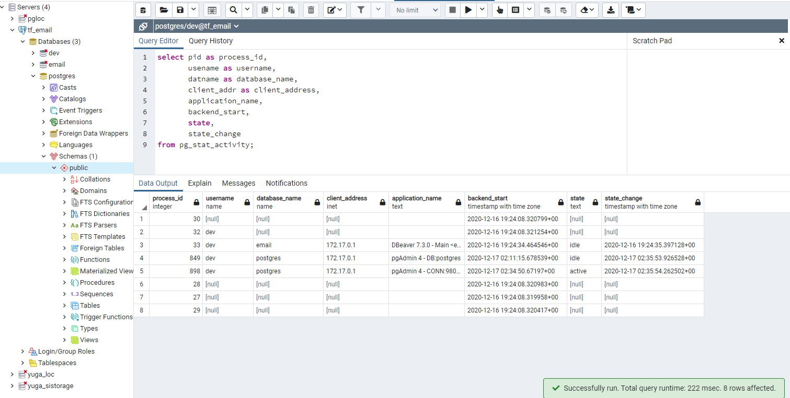Click the Find magnifier icon in toolbar
This screenshot has width=790, height=398.
click(x=234, y=10)
